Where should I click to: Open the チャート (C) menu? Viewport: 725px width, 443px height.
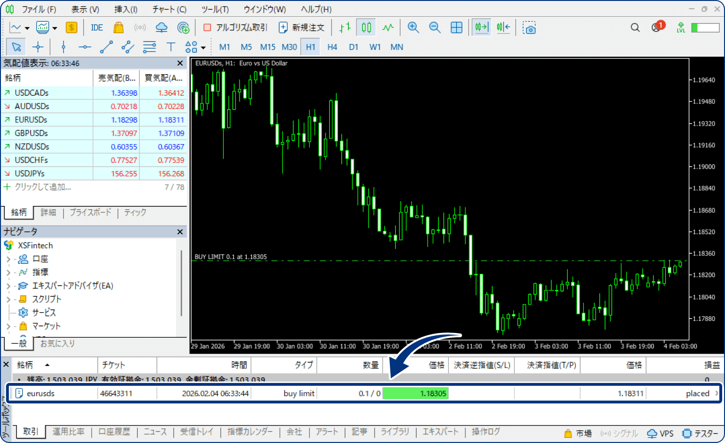169,9
